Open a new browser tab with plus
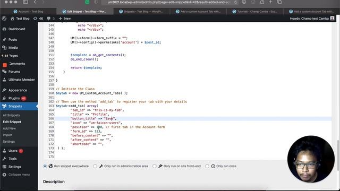Screen dimensions: 340x191 point(270,2)
